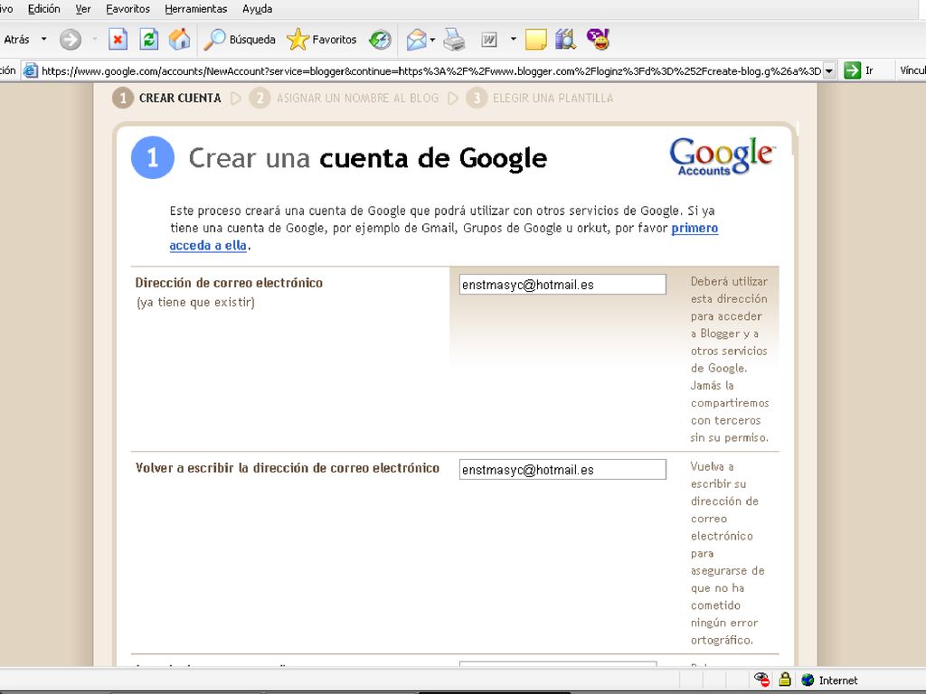
Task: Expand the address bar URL dropdown
Action: [829, 70]
